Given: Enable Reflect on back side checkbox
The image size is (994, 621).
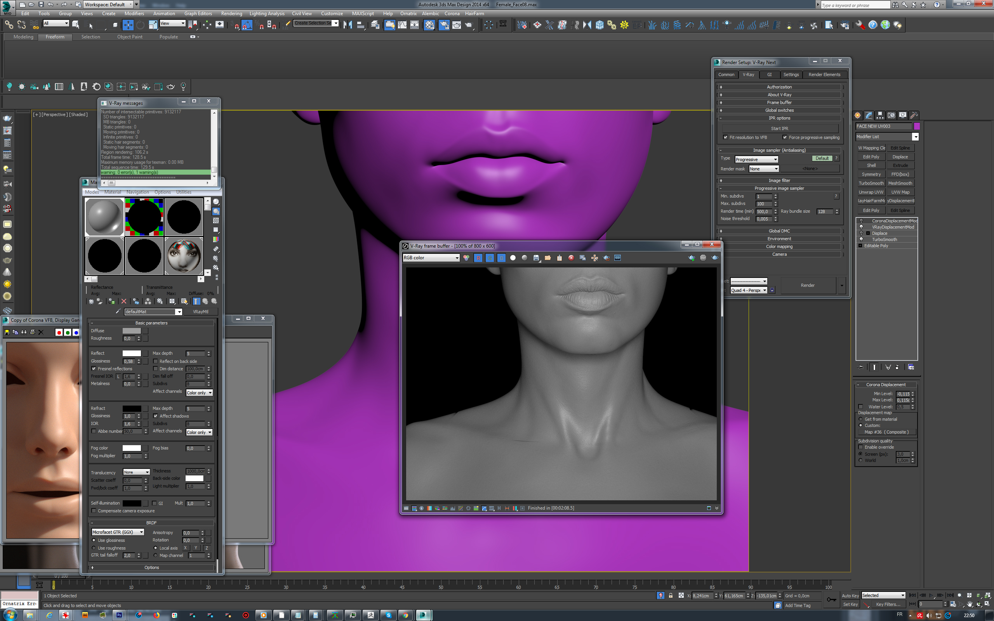Looking at the screenshot, I should [x=155, y=361].
